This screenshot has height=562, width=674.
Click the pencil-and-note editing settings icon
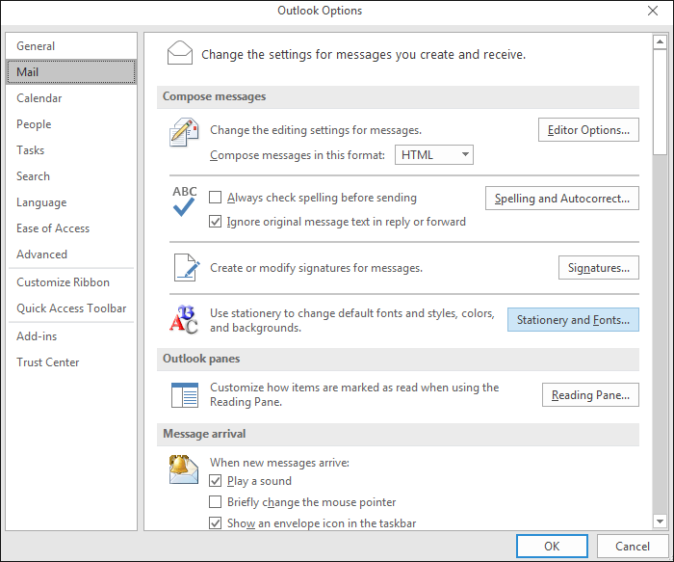click(x=184, y=132)
